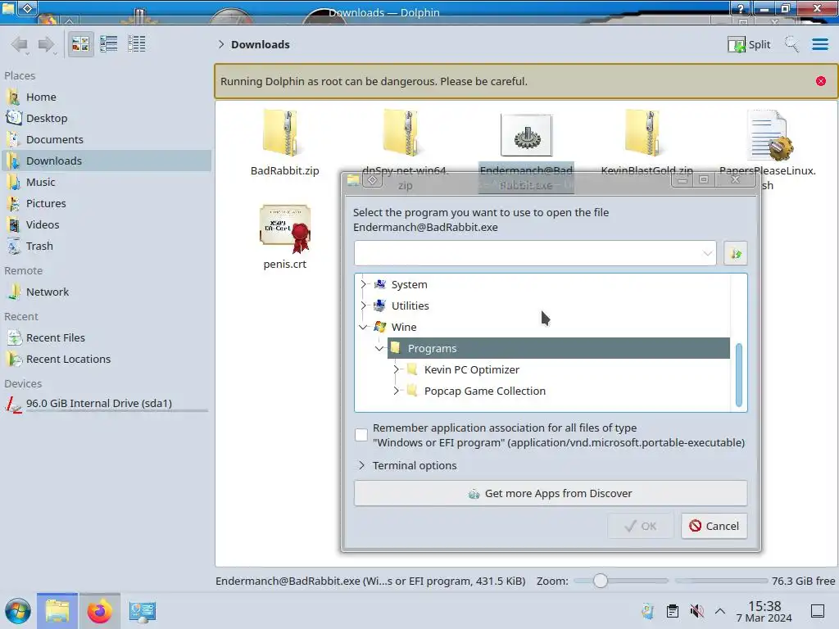Click the OK button
This screenshot has width=839, height=629.
coord(641,526)
